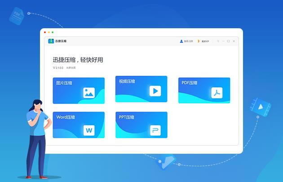Choose the PPT compression P icon
Viewport: 283px width, 182px height.
(155, 130)
